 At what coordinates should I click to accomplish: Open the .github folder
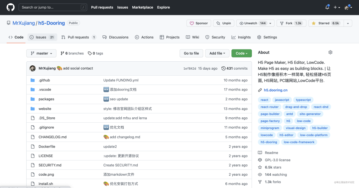click(x=44, y=80)
